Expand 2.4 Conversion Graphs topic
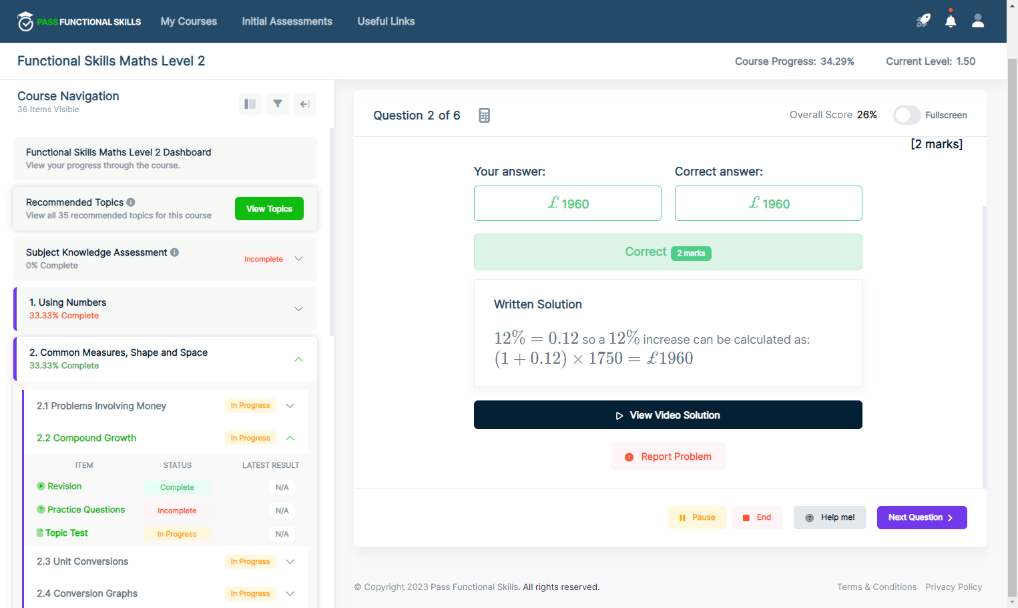1018x608 pixels. click(x=290, y=594)
